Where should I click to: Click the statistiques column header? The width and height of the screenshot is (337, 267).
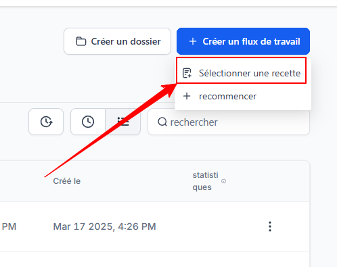tap(205, 181)
